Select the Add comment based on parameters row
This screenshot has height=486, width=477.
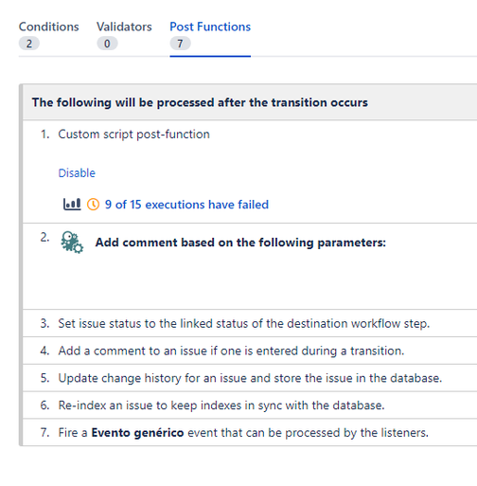tap(249, 266)
